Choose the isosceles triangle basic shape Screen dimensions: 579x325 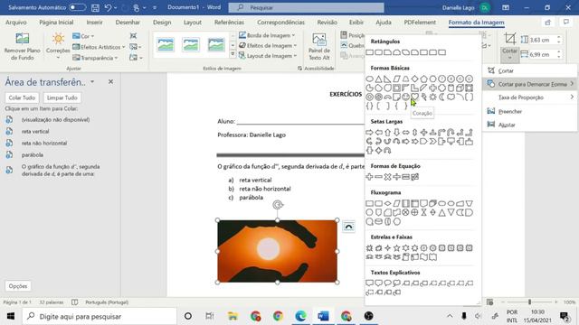378,79
